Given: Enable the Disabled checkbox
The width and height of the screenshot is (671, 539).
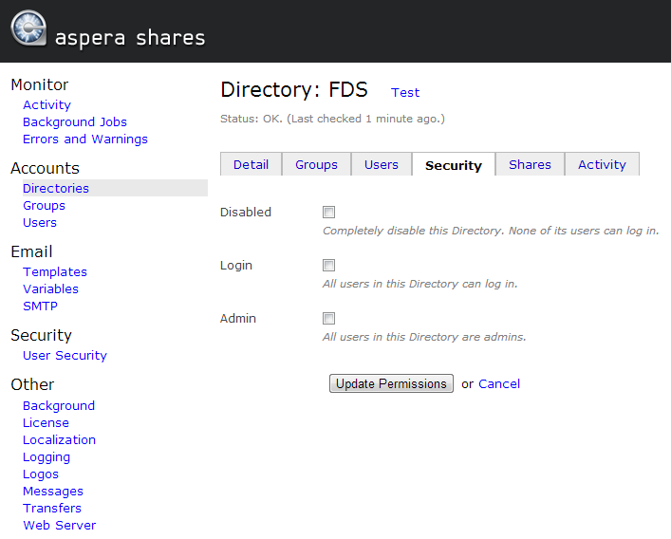Looking at the screenshot, I should point(328,213).
